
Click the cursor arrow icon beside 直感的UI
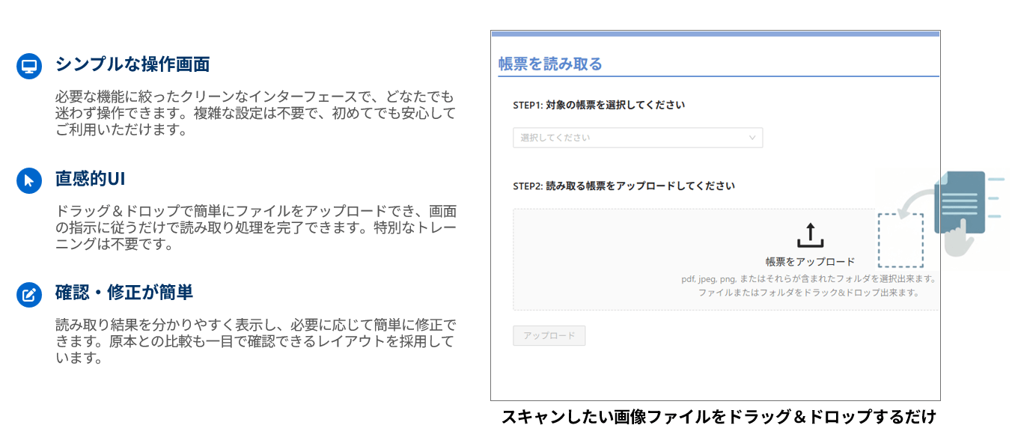pyautogui.click(x=29, y=181)
